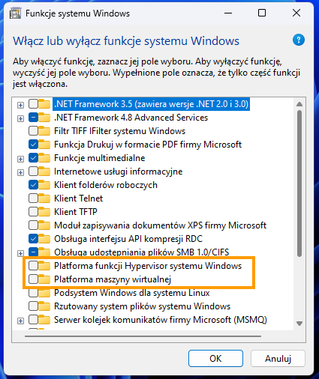Select Moduł zapisywania dokumentów XPS item
This screenshot has height=379, width=319.
click(x=161, y=225)
